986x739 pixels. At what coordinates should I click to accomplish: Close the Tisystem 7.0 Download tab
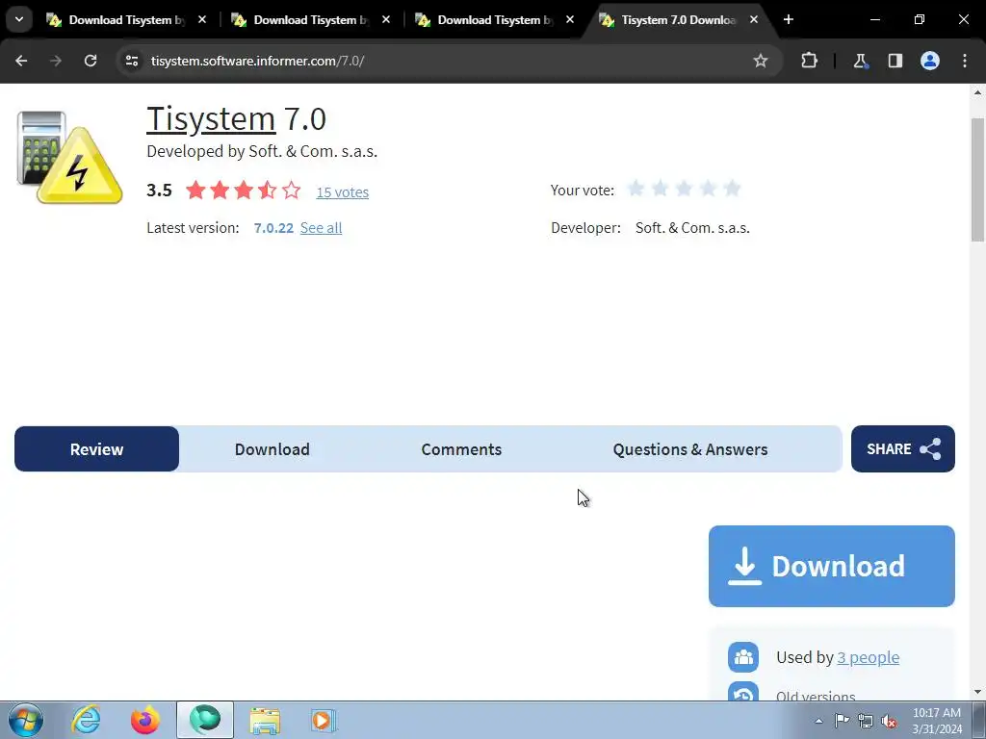(x=754, y=19)
